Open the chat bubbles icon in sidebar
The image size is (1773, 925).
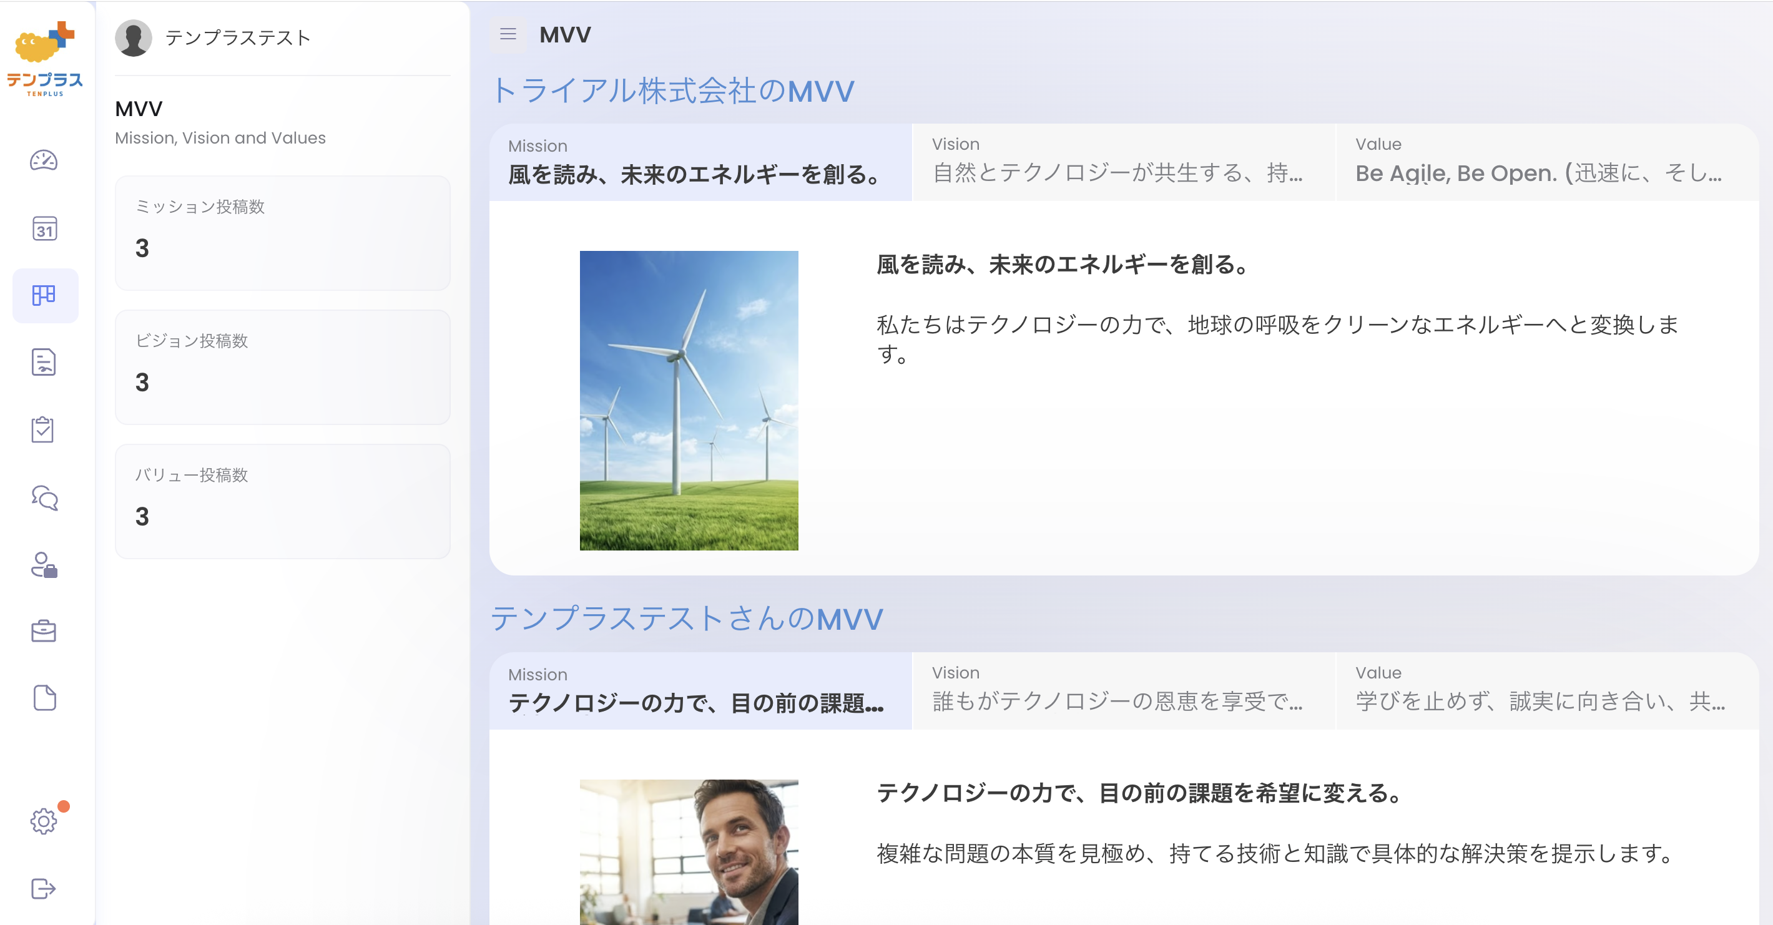[x=44, y=498]
